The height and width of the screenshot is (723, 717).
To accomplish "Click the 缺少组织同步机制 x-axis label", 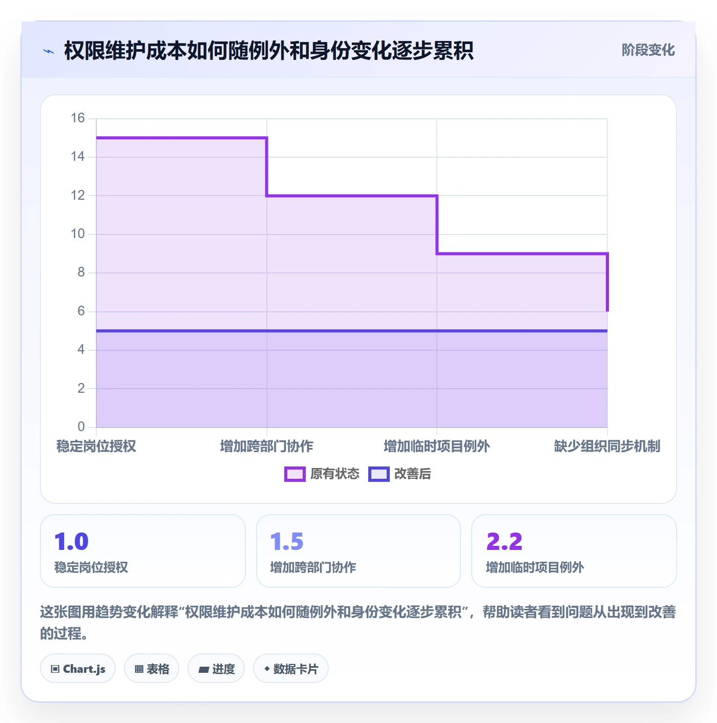I will click(607, 446).
